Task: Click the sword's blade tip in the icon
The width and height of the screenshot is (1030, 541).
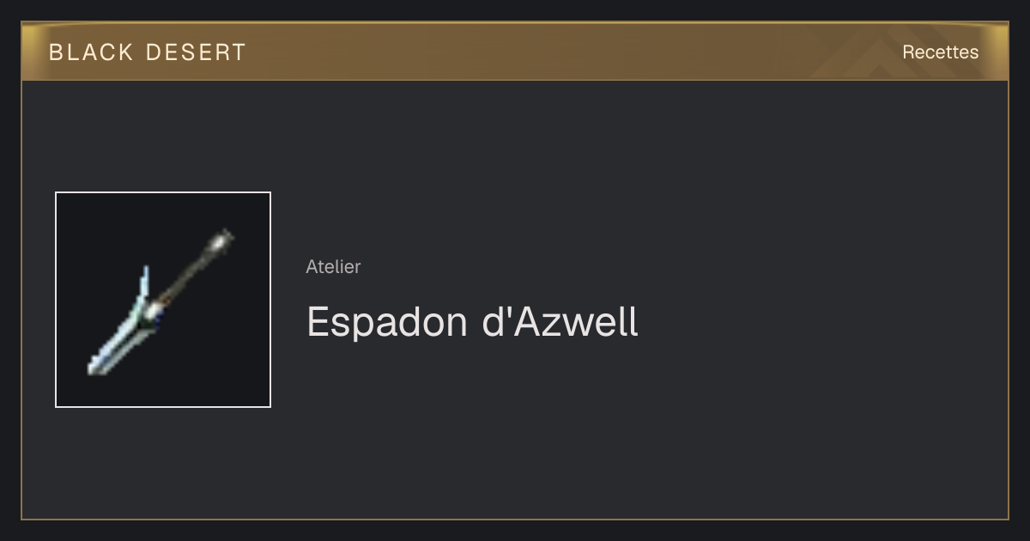Action: pyautogui.click(x=94, y=368)
